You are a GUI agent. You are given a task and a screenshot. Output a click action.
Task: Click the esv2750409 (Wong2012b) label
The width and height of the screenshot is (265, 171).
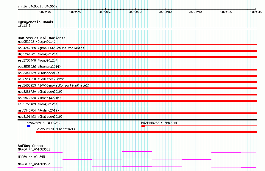(38, 104)
